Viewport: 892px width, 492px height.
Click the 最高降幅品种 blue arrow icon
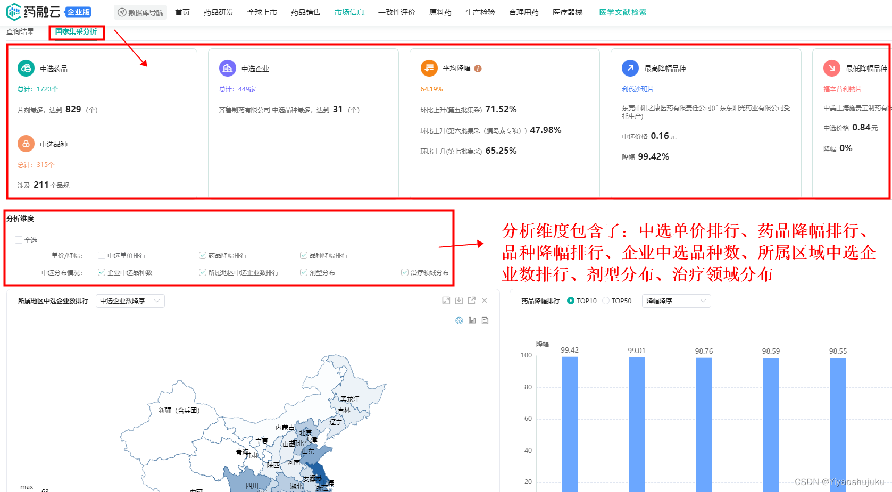(x=630, y=68)
